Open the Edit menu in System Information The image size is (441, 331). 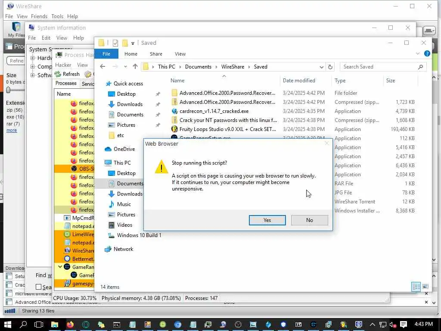[x=46, y=38]
